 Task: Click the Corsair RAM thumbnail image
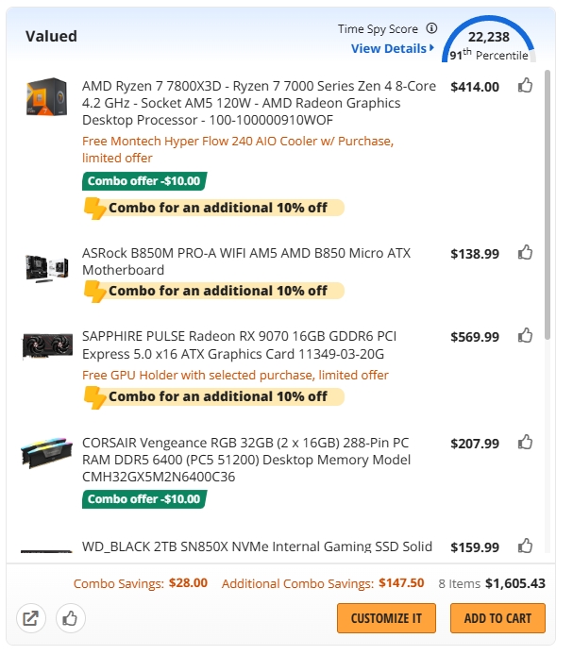coord(47,452)
